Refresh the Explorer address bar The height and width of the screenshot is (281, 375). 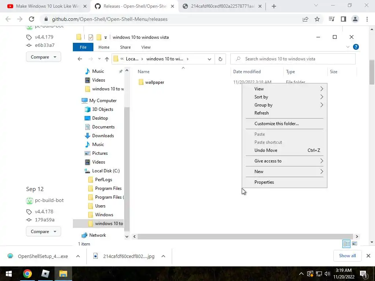[x=220, y=59]
